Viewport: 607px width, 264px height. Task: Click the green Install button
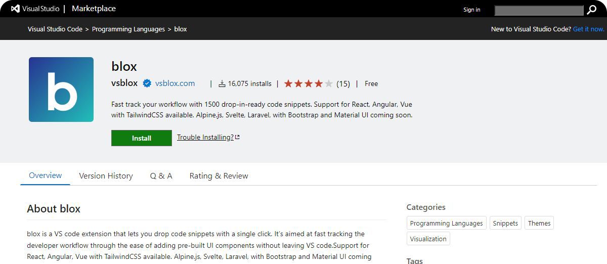(142, 138)
